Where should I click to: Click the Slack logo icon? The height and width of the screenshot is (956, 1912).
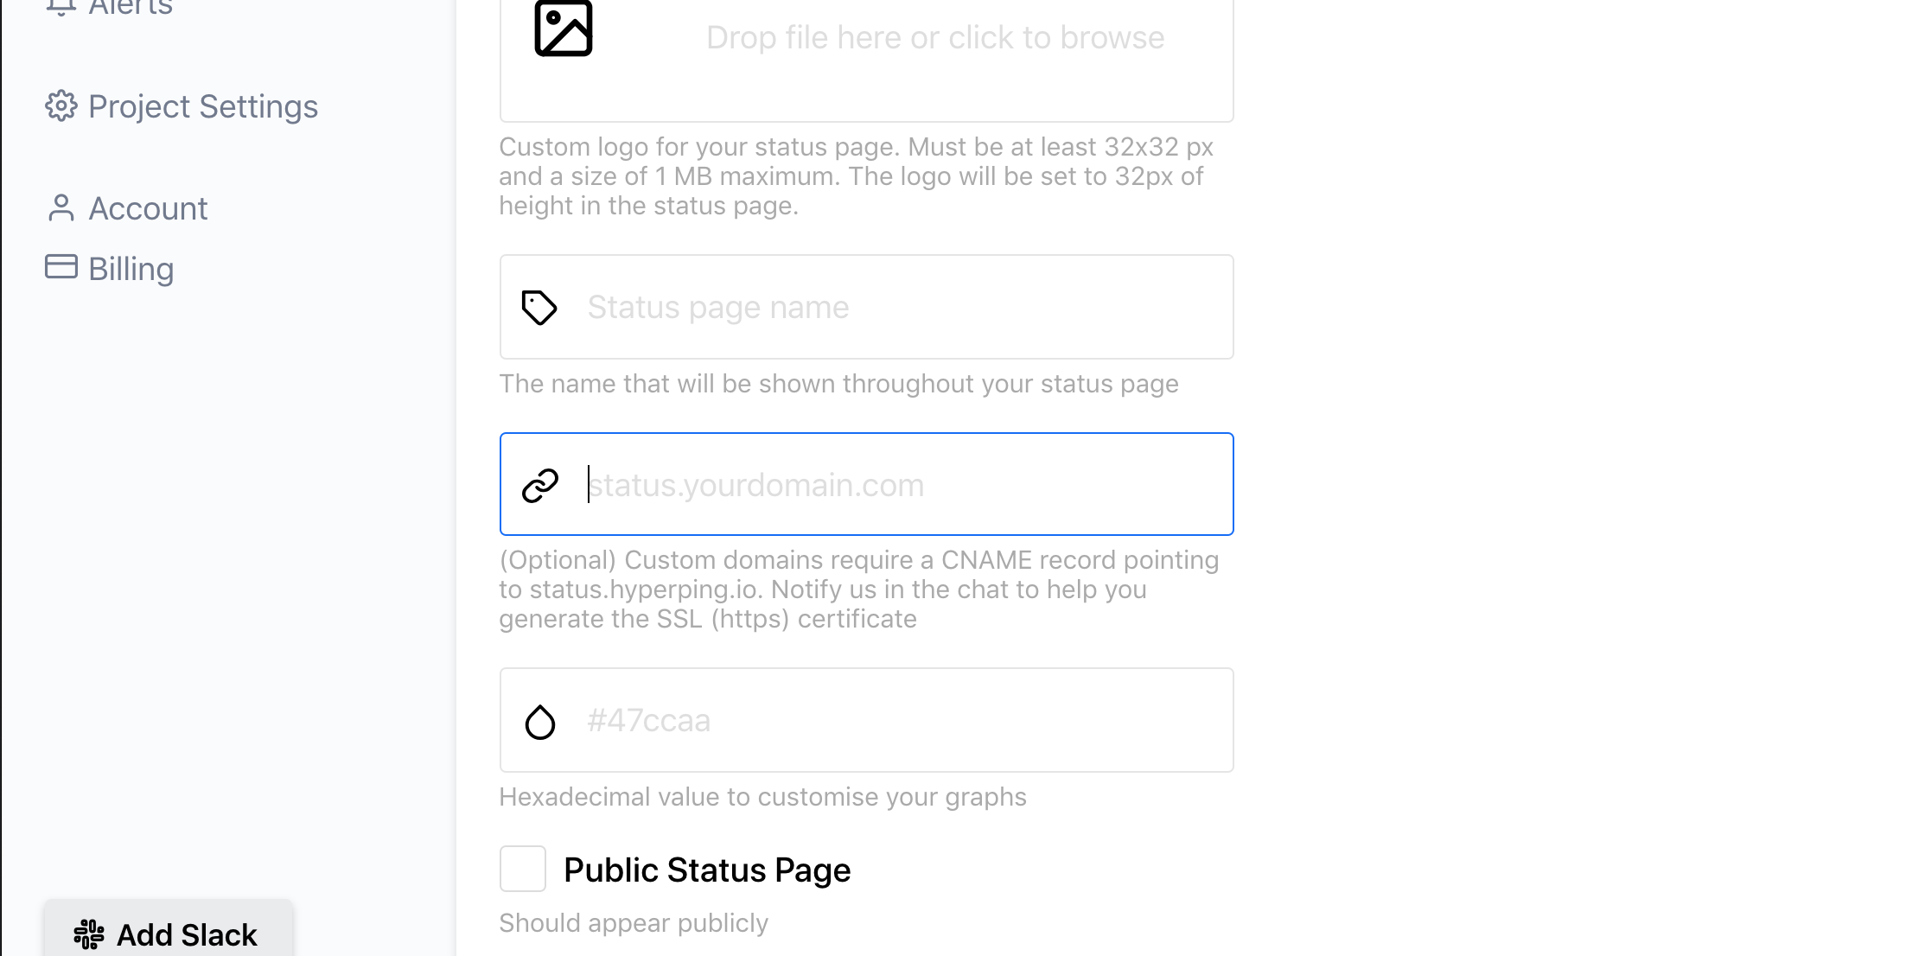pyautogui.click(x=89, y=934)
